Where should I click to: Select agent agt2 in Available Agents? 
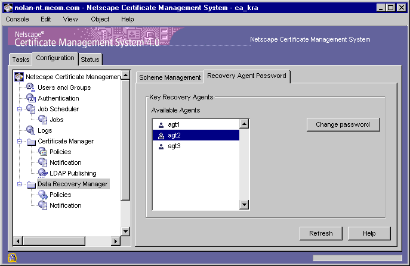(x=196, y=135)
